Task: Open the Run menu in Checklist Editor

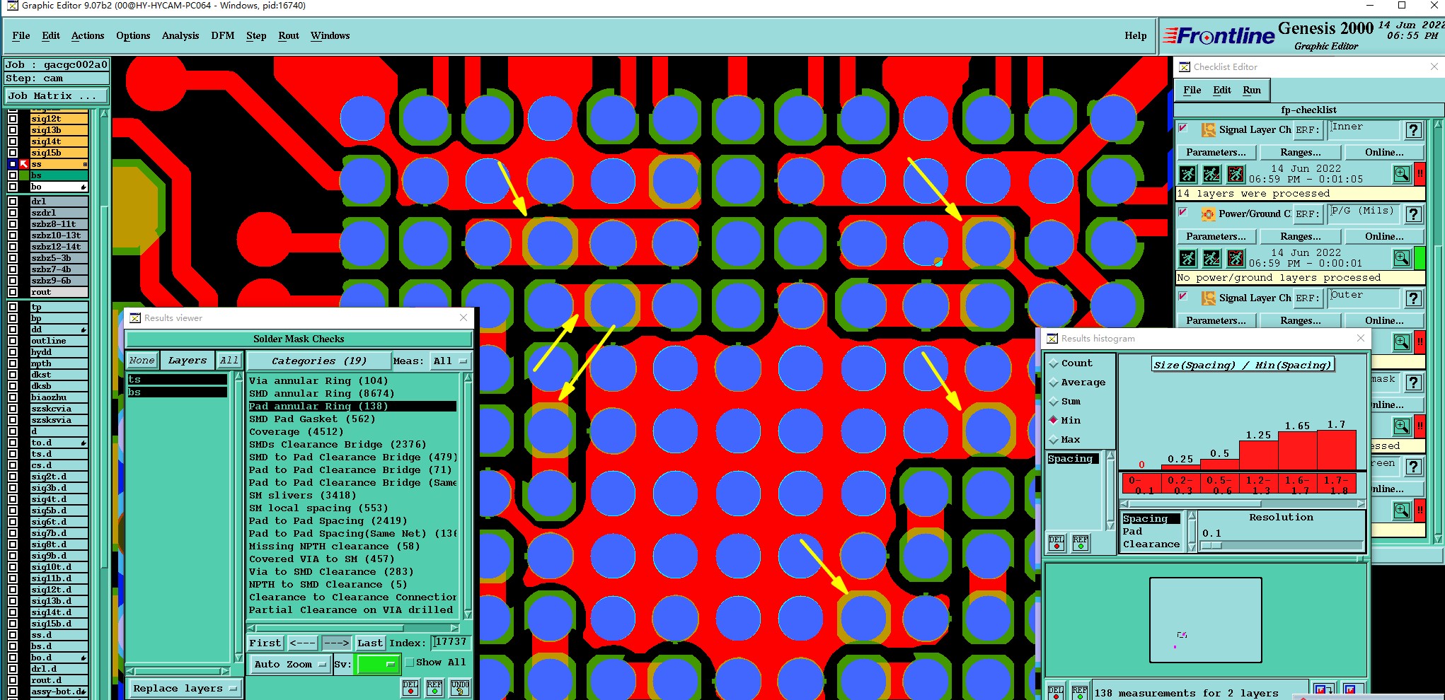Action: coord(1252,90)
